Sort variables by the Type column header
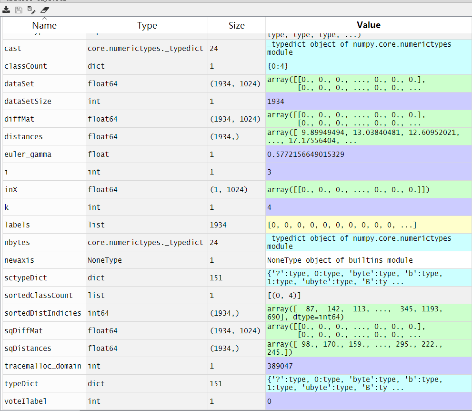472x411 pixels. coord(147,25)
